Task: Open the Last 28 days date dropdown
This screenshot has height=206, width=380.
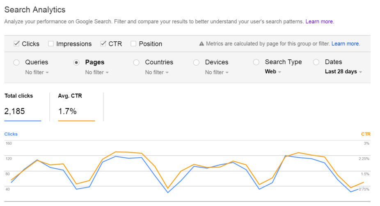Action: (x=343, y=72)
